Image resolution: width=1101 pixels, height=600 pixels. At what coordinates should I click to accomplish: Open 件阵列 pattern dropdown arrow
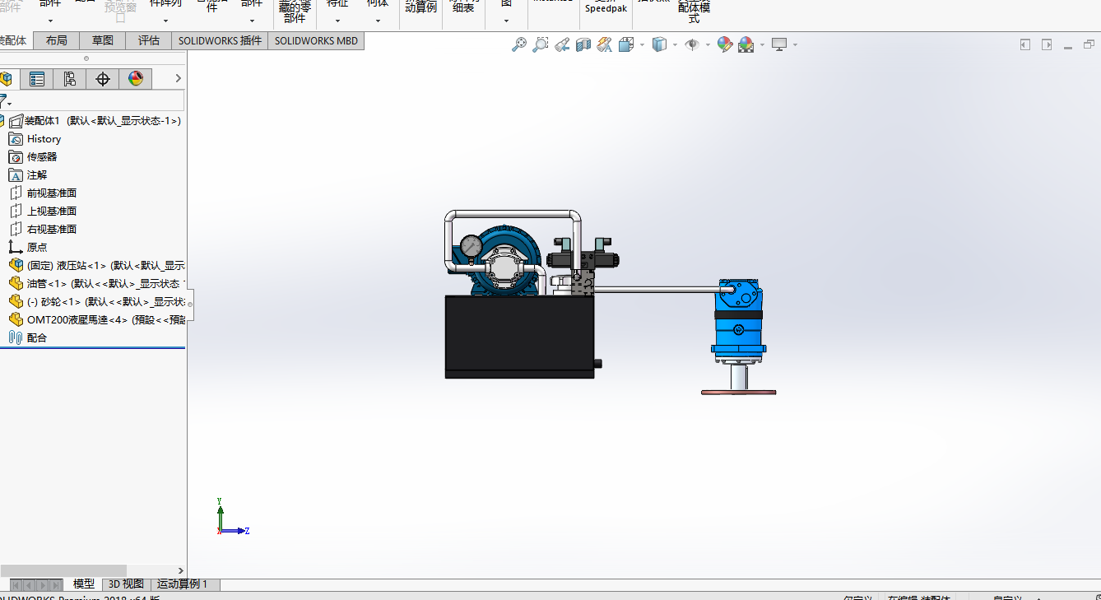pyautogui.click(x=165, y=21)
